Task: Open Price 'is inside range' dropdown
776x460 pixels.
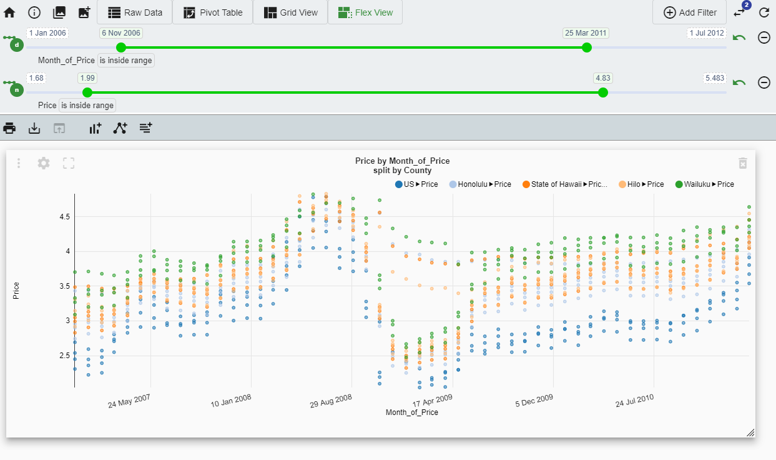Action: tap(87, 106)
